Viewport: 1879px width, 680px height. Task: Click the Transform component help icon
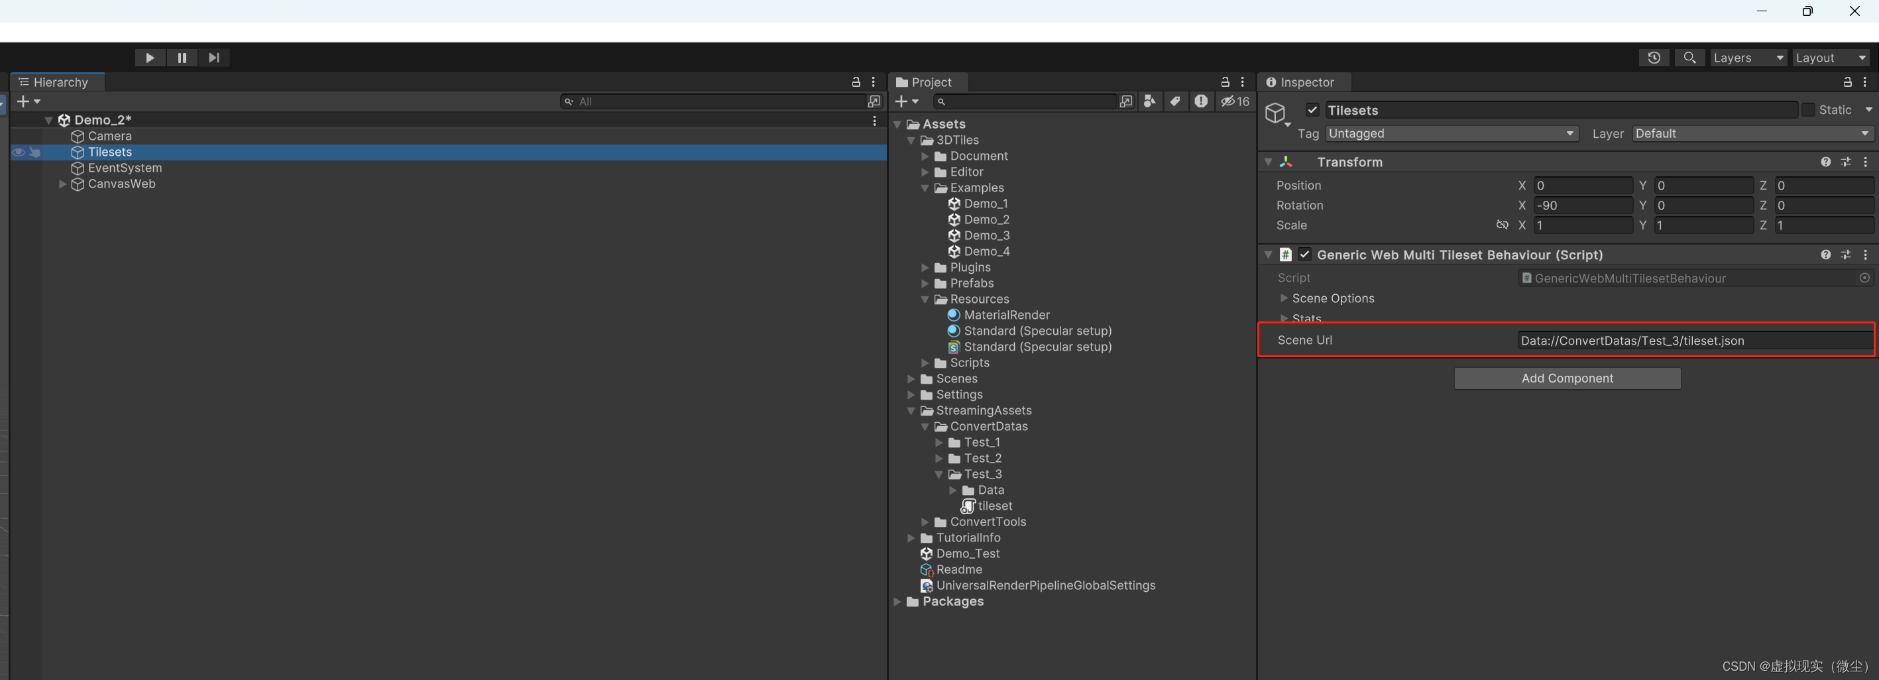pos(1825,162)
